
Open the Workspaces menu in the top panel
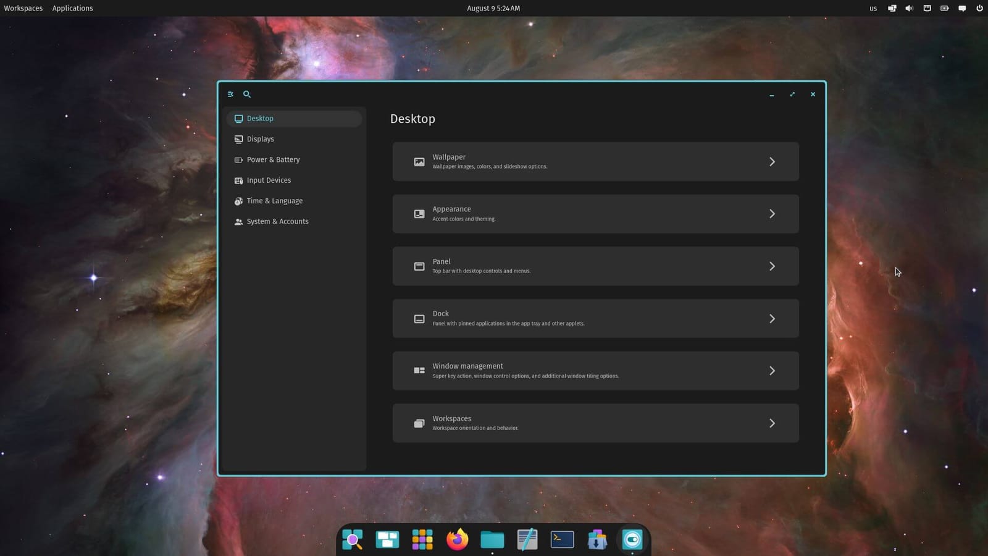pyautogui.click(x=23, y=8)
